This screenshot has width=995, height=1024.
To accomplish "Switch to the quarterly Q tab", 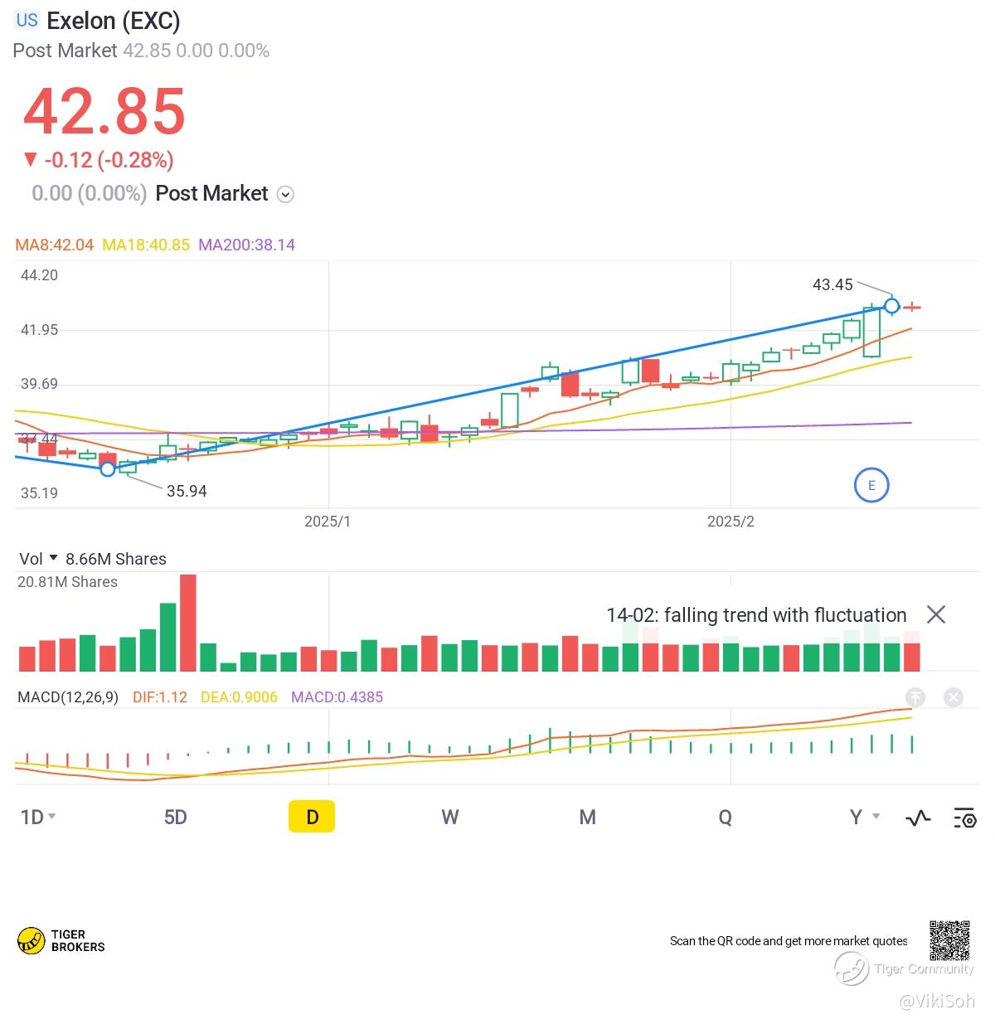I will [725, 818].
